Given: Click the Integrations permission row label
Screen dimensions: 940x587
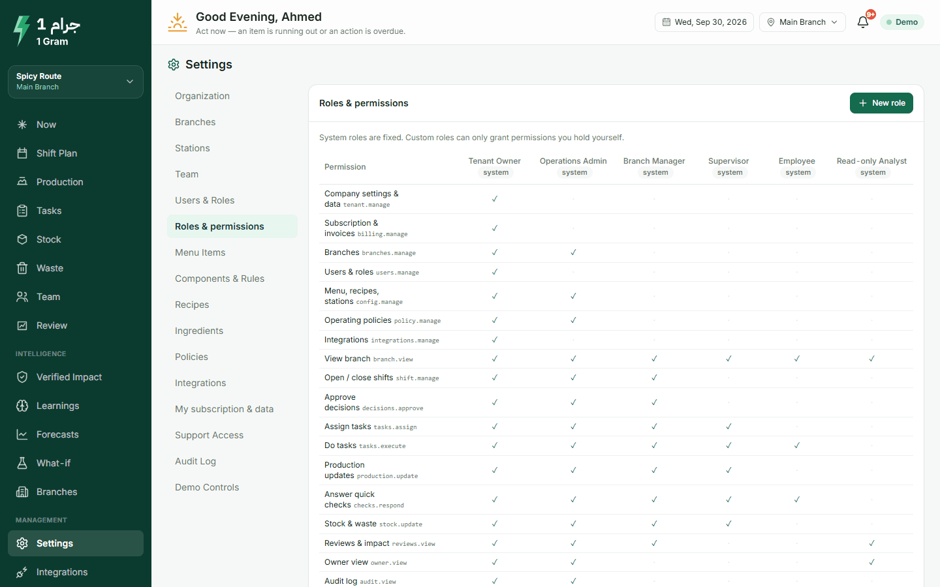Looking at the screenshot, I should (382, 340).
